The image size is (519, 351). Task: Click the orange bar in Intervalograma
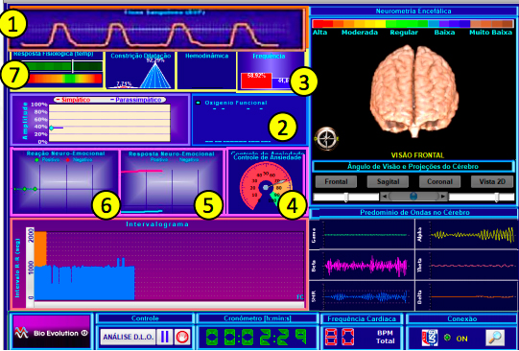40,248
